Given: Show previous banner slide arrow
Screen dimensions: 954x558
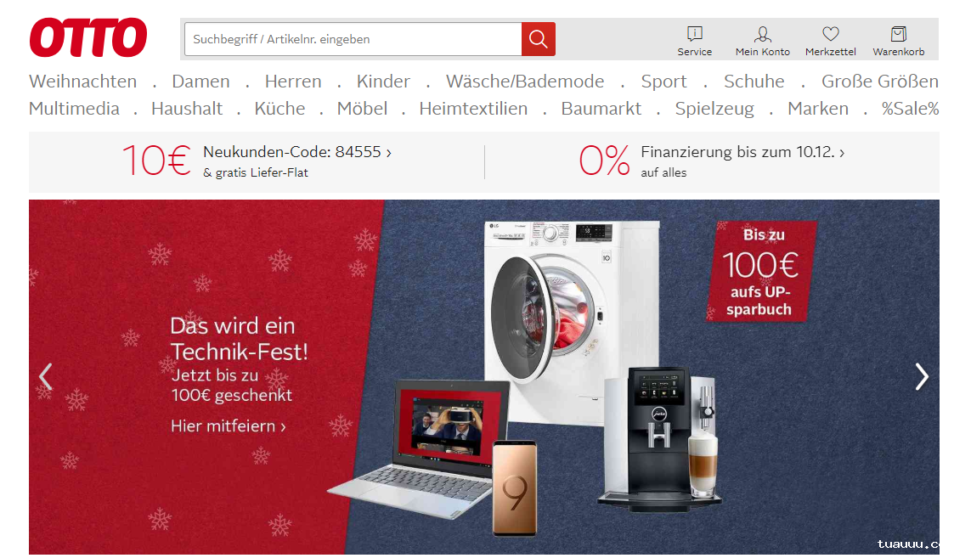Looking at the screenshot, I should [46, 376].
